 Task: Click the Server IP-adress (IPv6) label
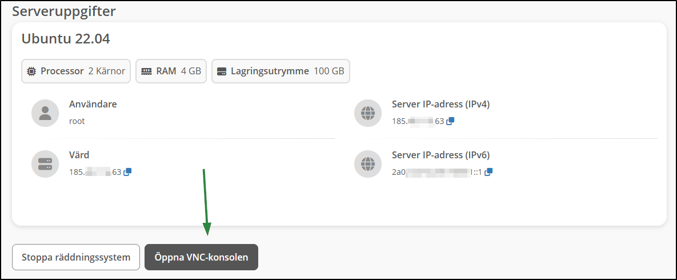pyautogui.click(x=440, y=155)
